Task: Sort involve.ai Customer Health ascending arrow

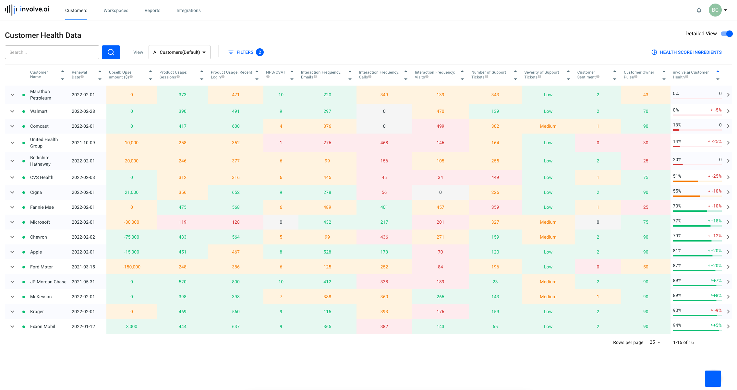Action: point(718,71)
